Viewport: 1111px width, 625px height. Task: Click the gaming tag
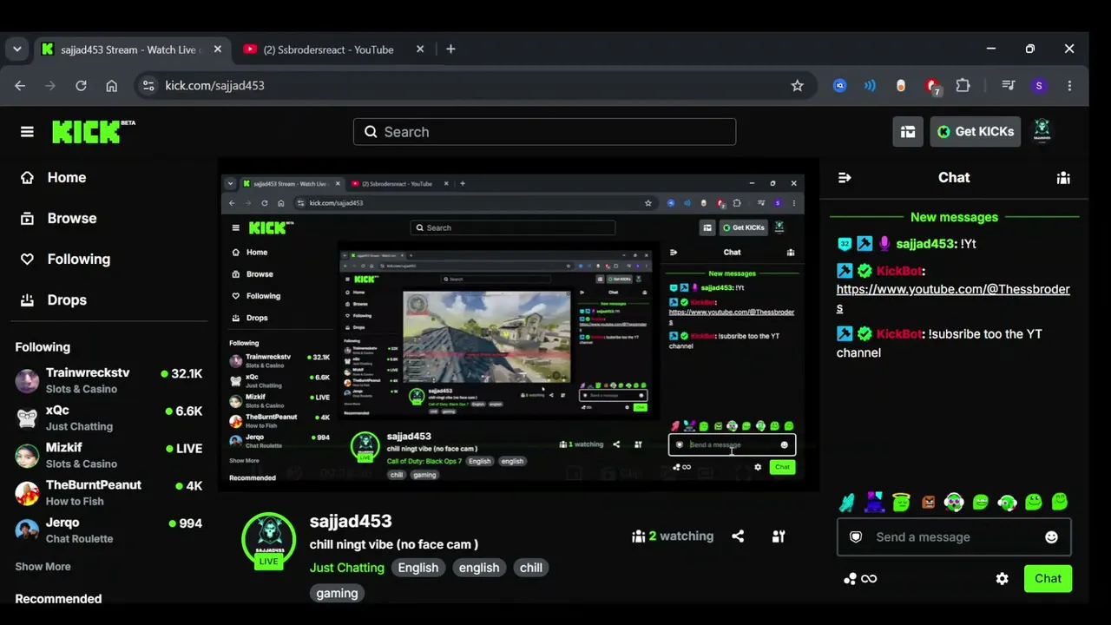tap(337, 594)
